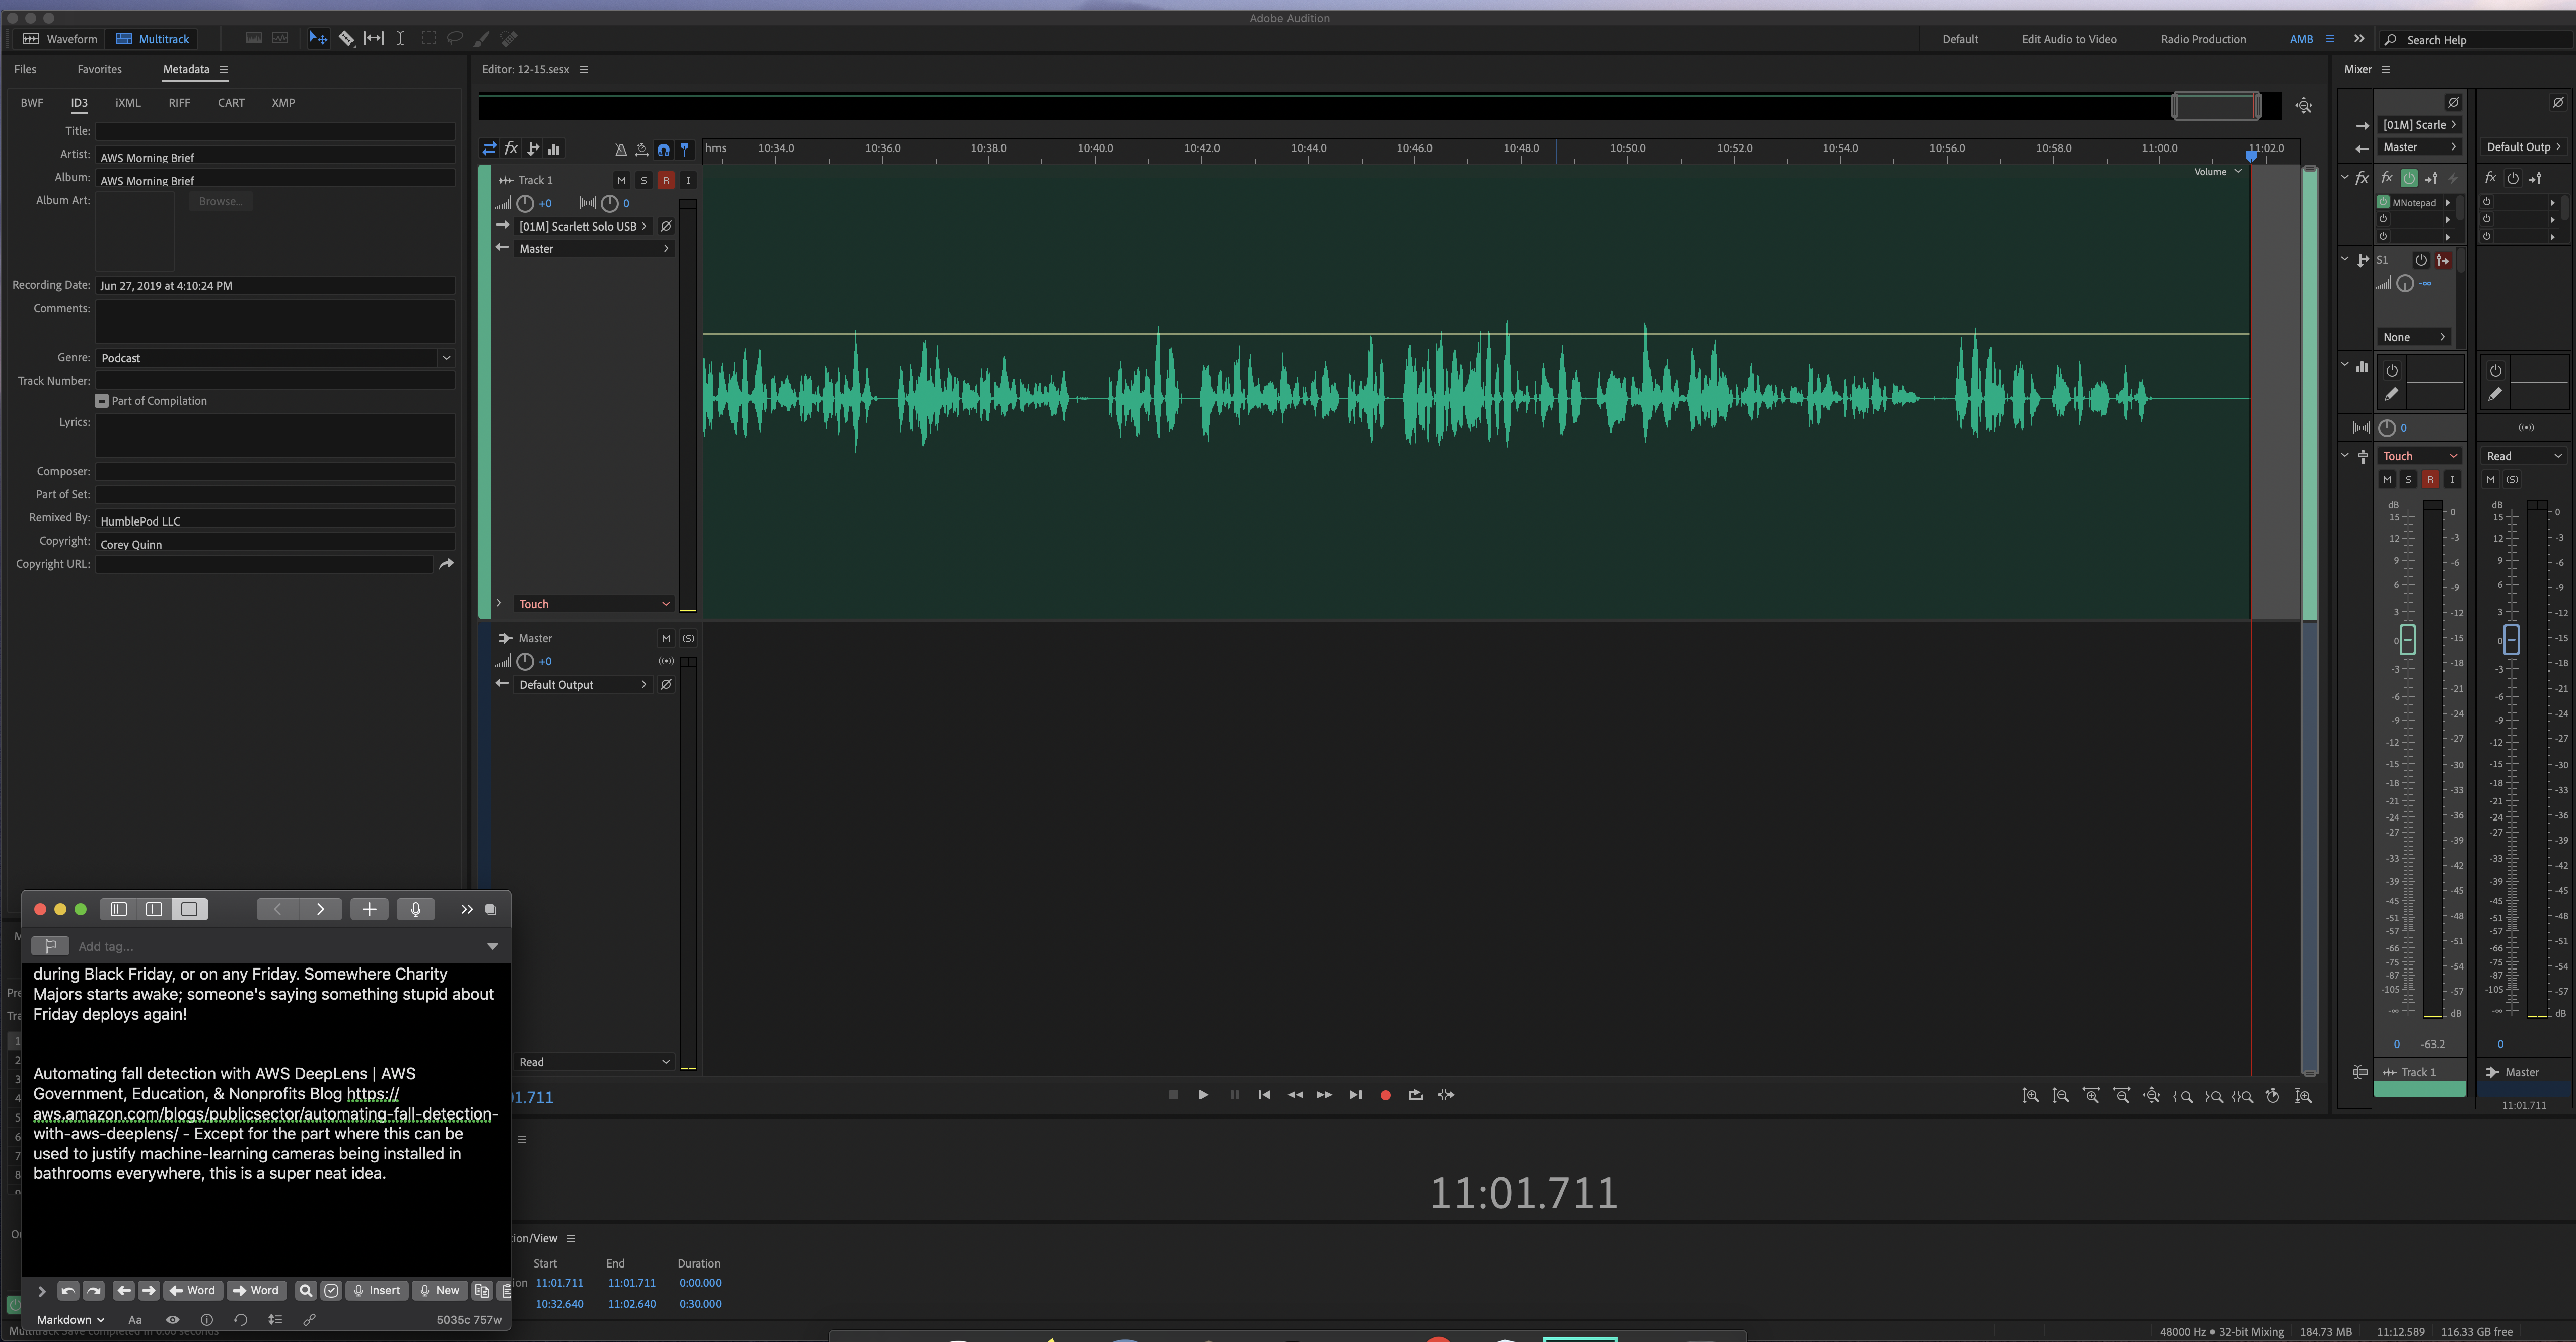Show inputs/outputs view in Editor
The height and width of the screenshot is (1342, 2576).
[489, 149]
